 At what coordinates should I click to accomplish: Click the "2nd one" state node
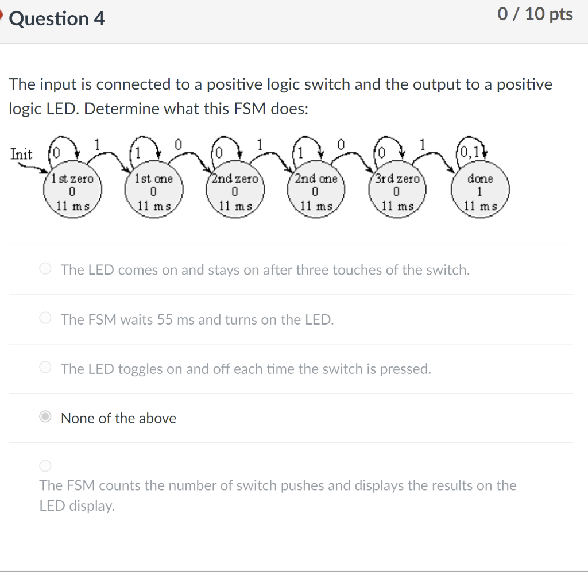(x=315, y=190)
